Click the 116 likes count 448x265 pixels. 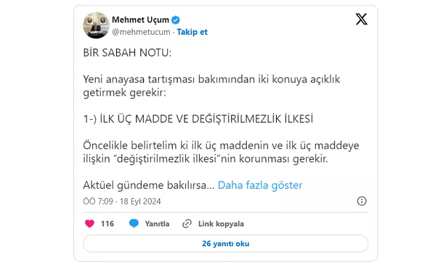click(x=108, y=224)
